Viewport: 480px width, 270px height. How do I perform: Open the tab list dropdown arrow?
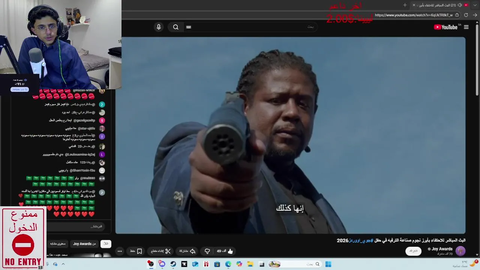pyautogui.click(x=476, y=5)
